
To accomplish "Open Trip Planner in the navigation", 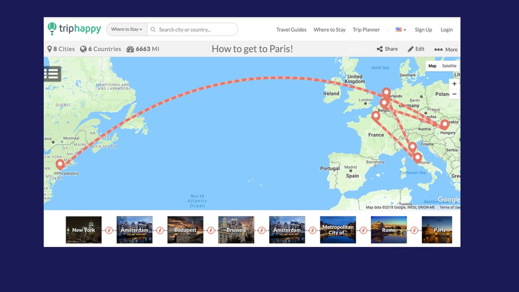I will click(x=366, y=29).
